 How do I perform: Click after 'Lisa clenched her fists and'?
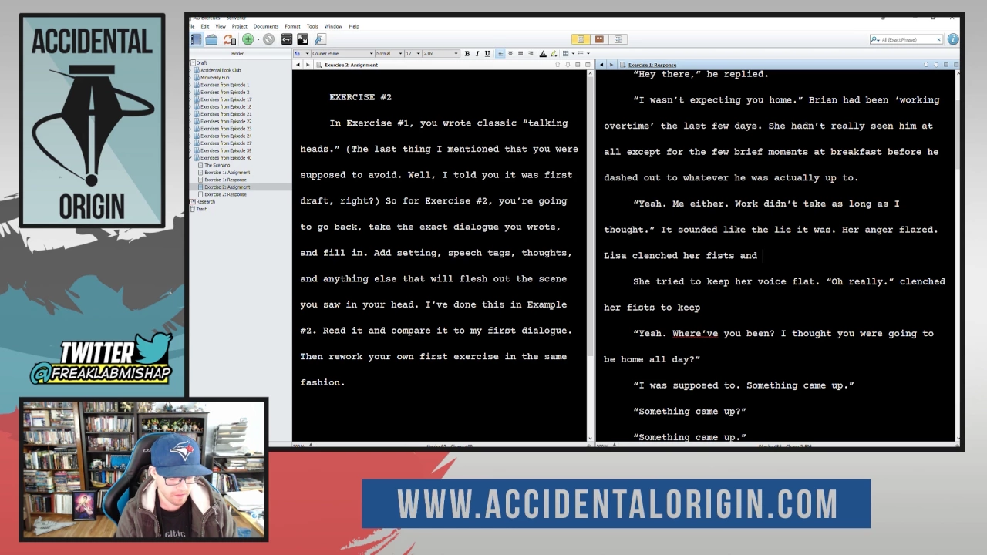pos(763,256)
